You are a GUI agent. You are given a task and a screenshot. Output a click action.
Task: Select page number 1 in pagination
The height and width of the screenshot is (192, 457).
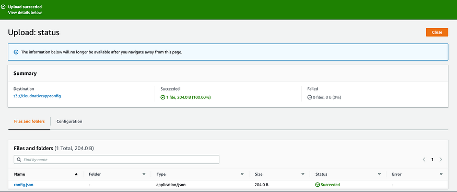pos(432,160)
